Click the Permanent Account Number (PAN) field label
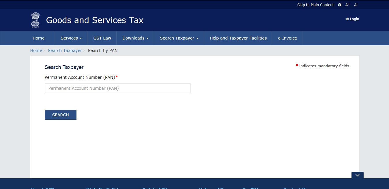The height and width of the screenshot is (189, 389). 80,77
